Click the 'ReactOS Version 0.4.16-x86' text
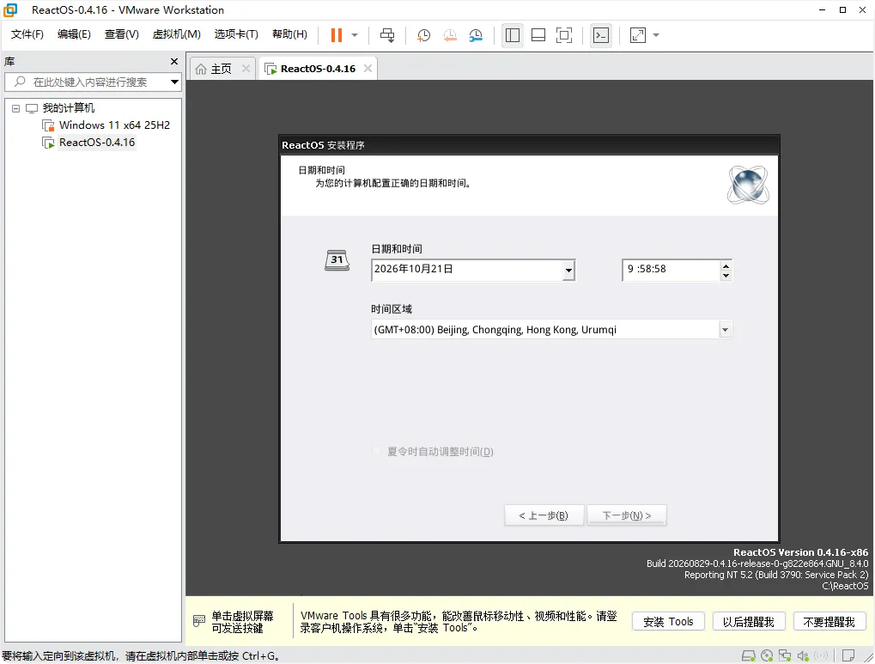The image size is (875, 664). [801, 552]
